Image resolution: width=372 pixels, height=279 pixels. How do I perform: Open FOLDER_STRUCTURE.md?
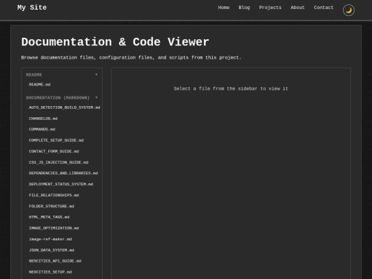(x=52, y=206)
